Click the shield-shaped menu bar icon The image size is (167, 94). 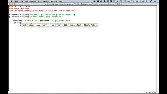pos(108,1)
